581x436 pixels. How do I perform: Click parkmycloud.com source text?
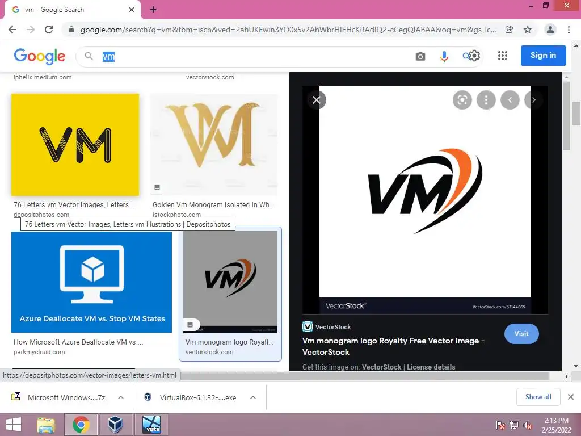click(39, 352)
